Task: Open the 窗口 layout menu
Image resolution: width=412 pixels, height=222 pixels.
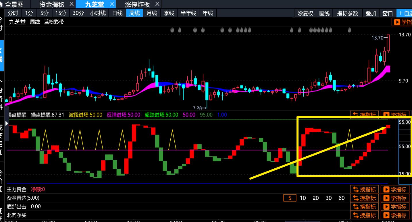Action: (388, 13)
